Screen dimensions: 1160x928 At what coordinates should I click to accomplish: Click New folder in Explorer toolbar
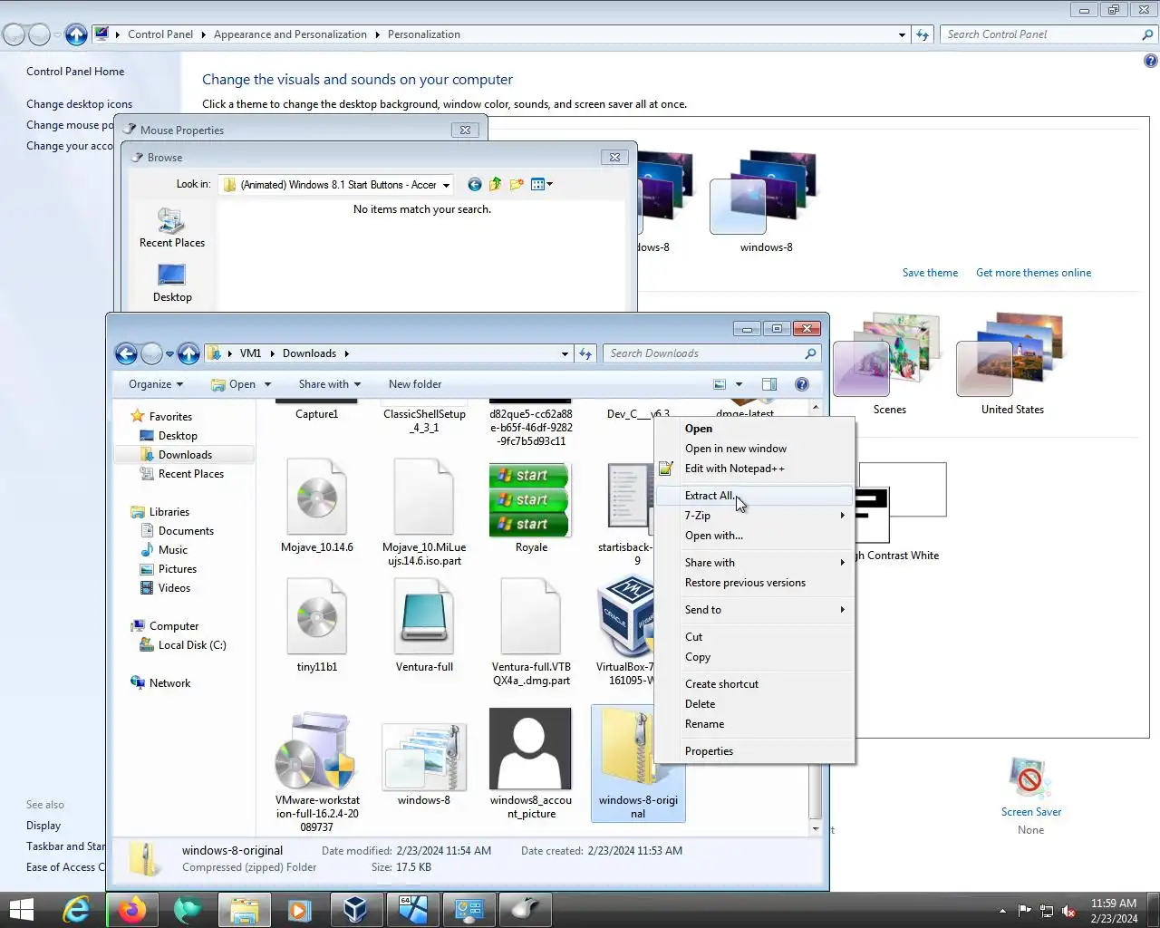click(x=415, y=384)
